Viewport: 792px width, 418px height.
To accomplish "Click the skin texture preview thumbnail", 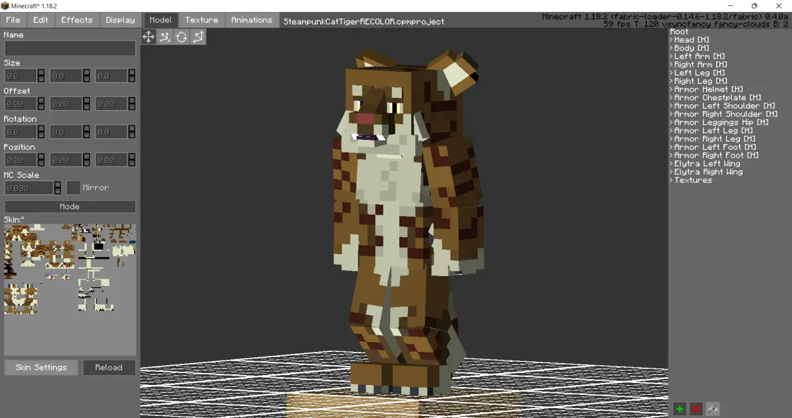I will pos(70,290).
